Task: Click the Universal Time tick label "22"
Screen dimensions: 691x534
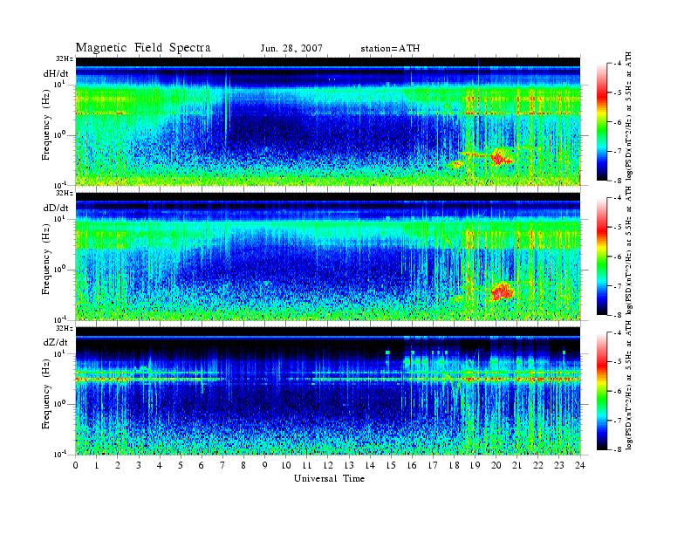Action: (538, 465)
